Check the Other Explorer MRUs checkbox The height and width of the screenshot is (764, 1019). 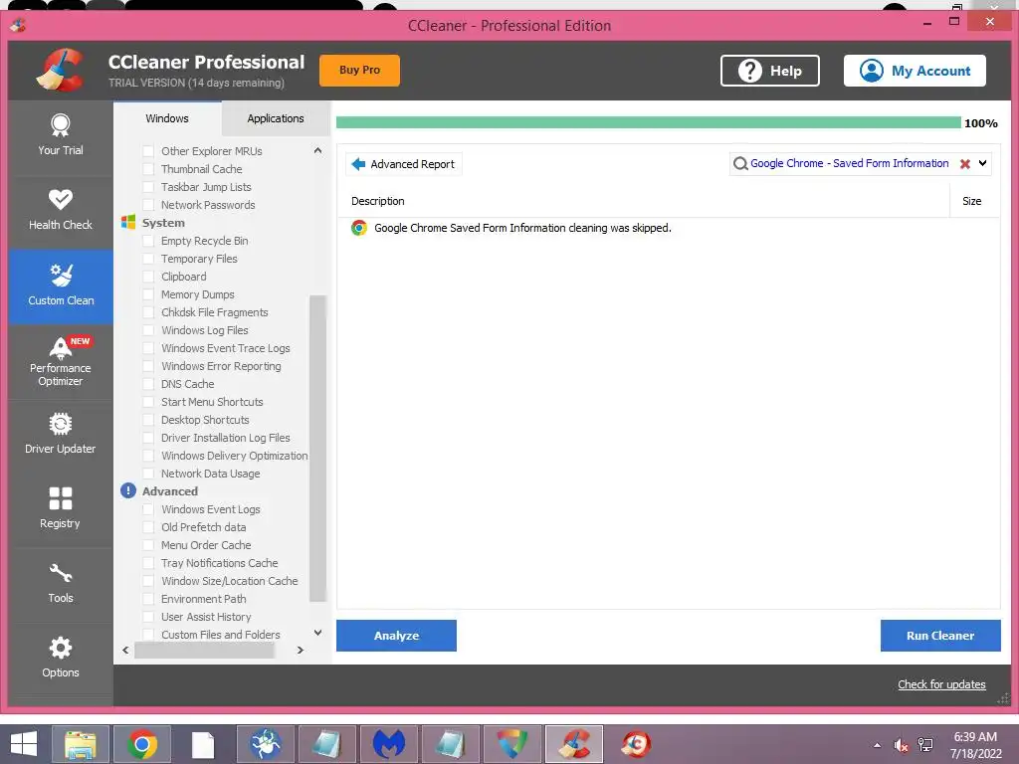(148, 151)
